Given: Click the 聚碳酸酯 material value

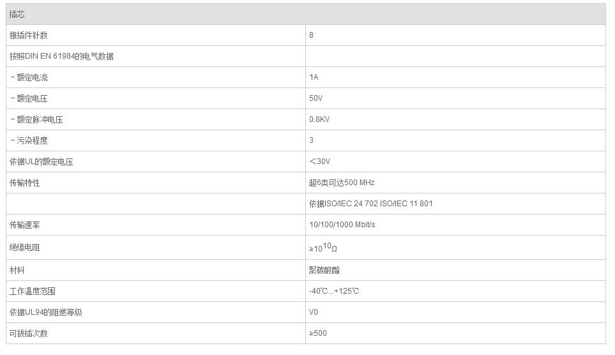Looking at the screenshot, I should point(324,270).
